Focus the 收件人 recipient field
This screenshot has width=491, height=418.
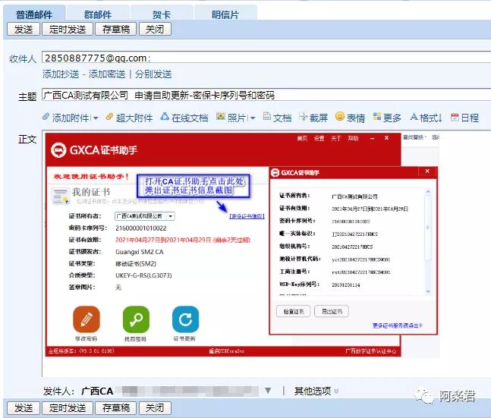(266, 58)
